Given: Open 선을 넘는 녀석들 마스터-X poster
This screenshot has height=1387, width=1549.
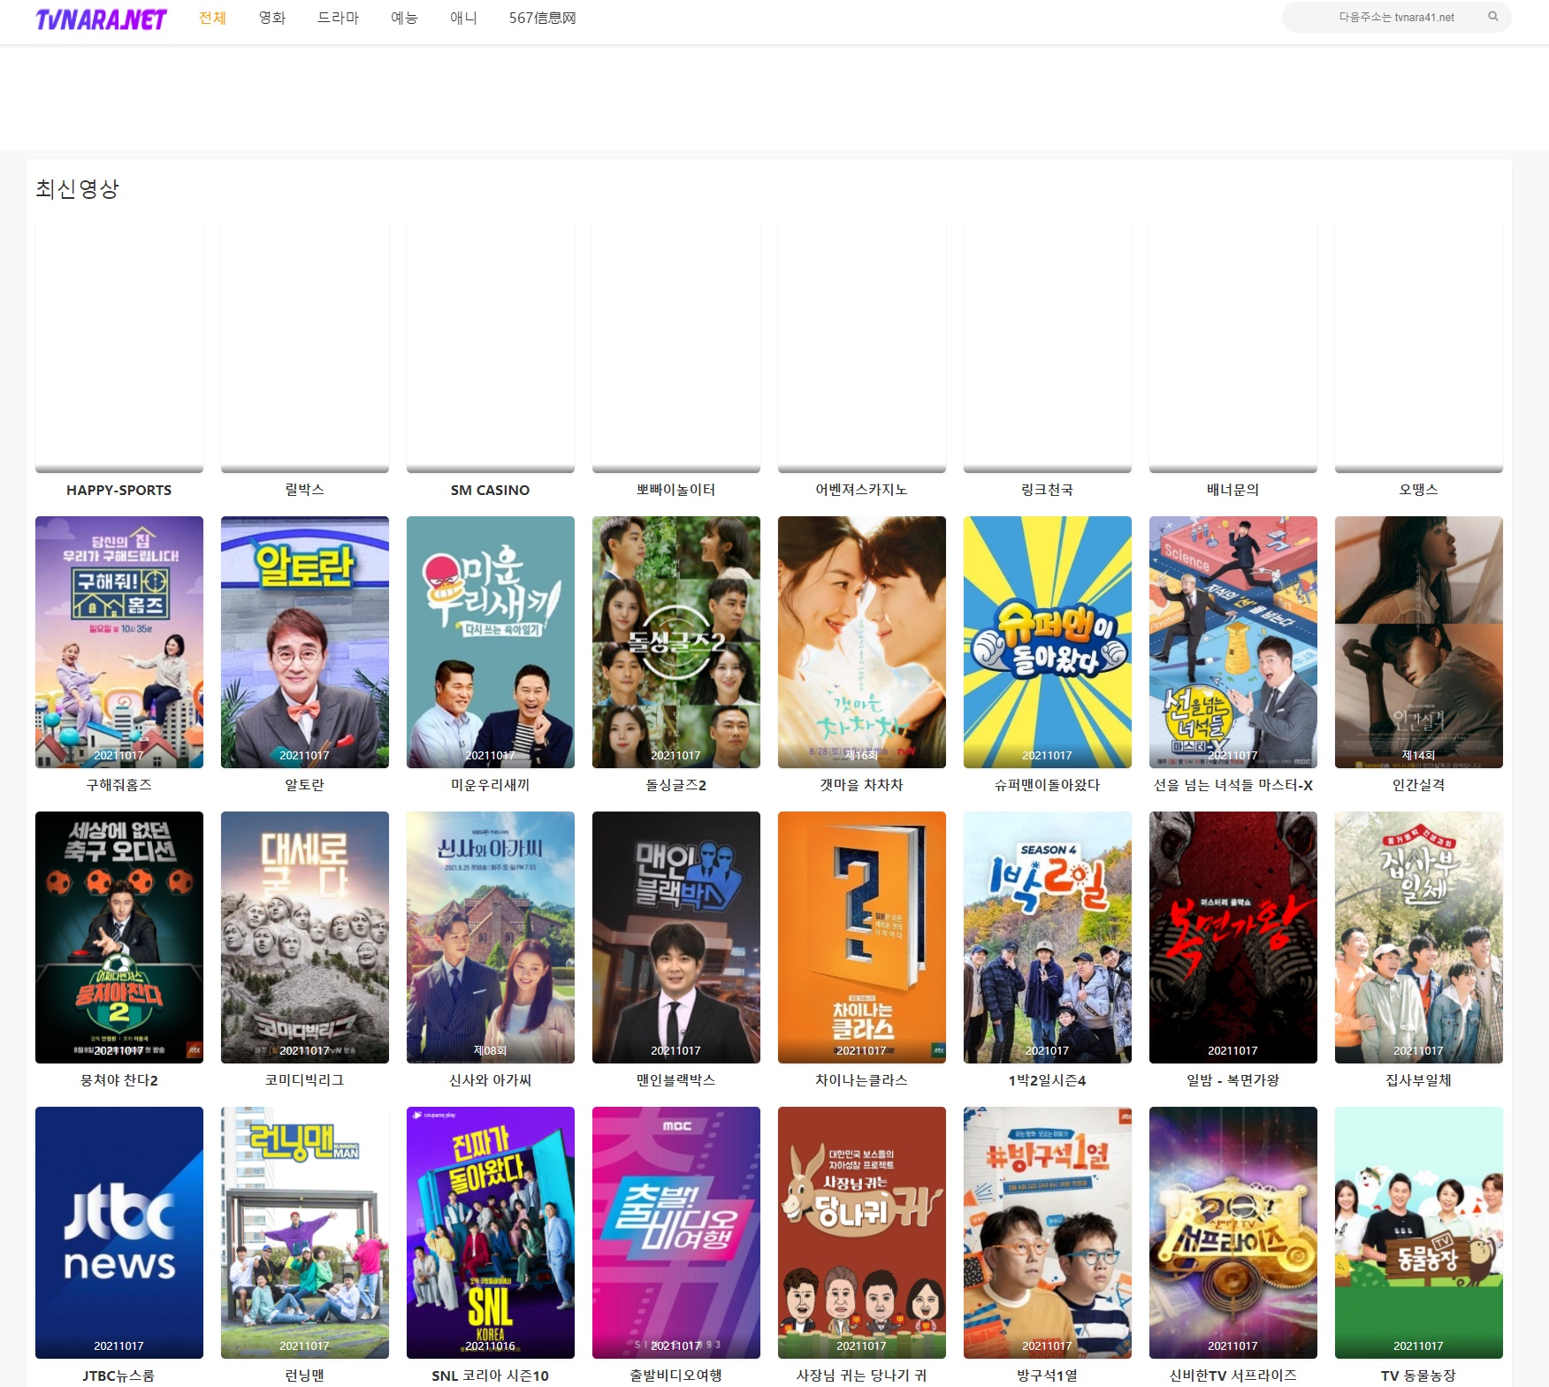Looking at the screenshot, I should 1233,642.
